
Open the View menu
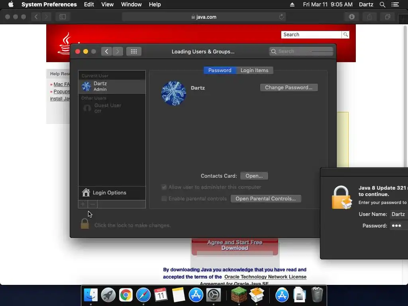pos(108,4)
